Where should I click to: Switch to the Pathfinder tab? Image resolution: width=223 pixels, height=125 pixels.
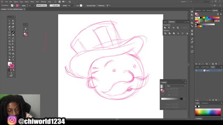(x=171, y=22)
